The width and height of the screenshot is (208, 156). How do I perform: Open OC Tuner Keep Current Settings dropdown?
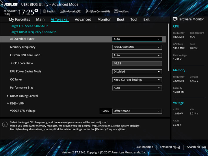pos(137,80)
